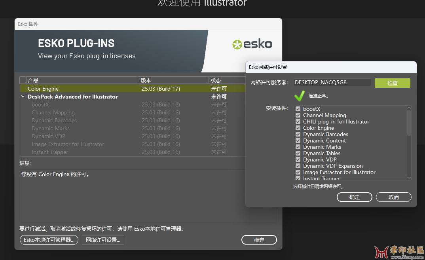Image resolution: width=425 pixels, height=260 pixels.
Task: Toggle the Dynamic Content checkbox
Action: 298,140
